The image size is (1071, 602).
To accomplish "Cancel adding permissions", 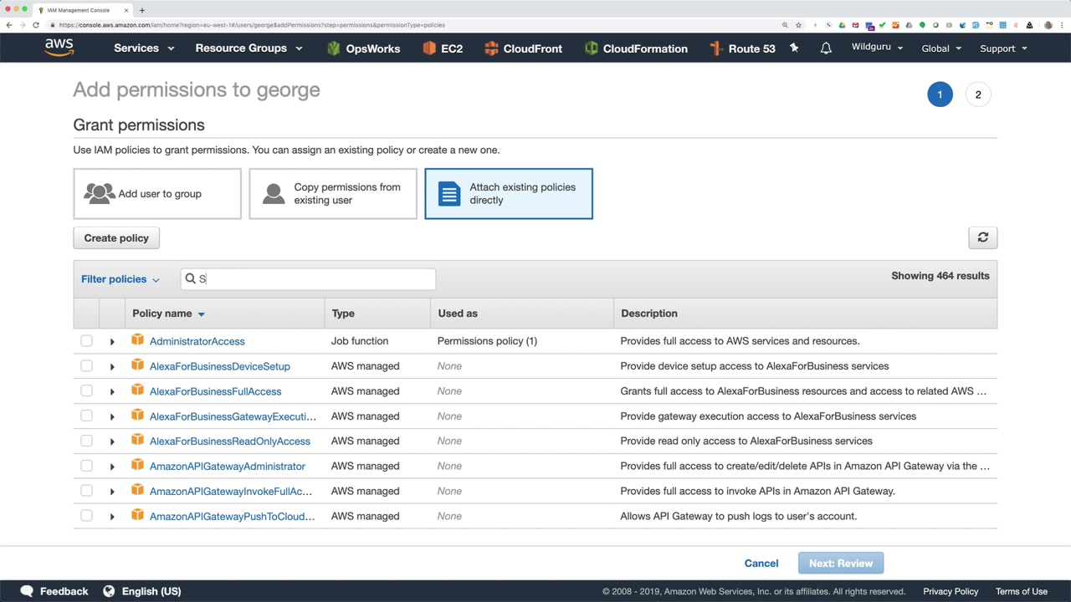I will tap(761, 564).
